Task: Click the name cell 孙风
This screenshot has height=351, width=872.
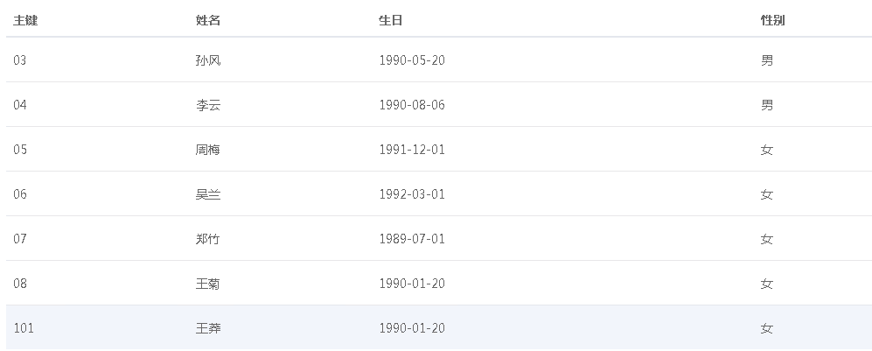Action: [x=208, y=60]
